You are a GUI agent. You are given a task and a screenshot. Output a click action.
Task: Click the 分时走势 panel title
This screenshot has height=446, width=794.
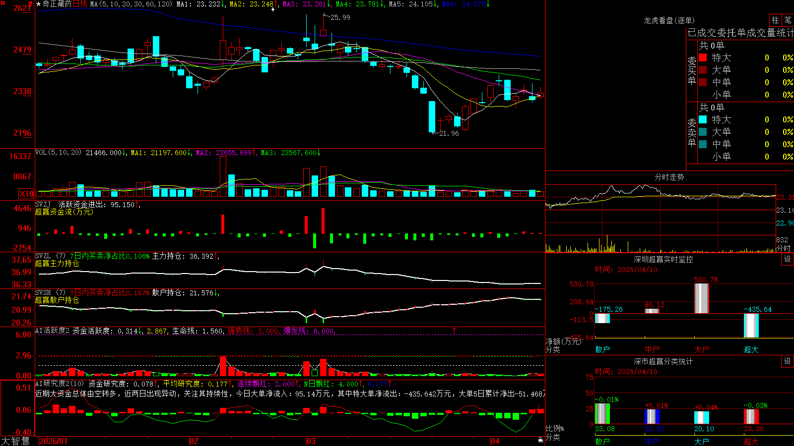669,177
